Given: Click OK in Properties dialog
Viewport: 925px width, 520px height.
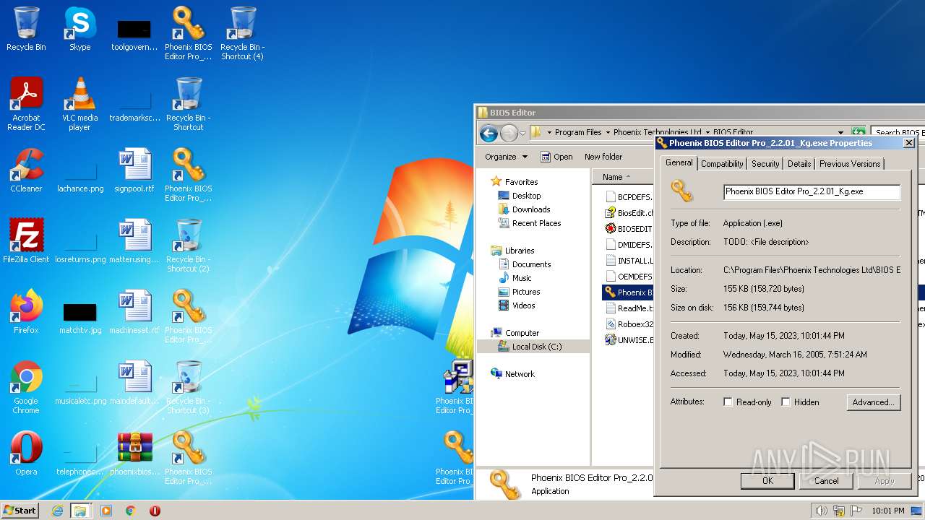Looking at the screenshot, I should pyautogui.click(x=767, y=481).
